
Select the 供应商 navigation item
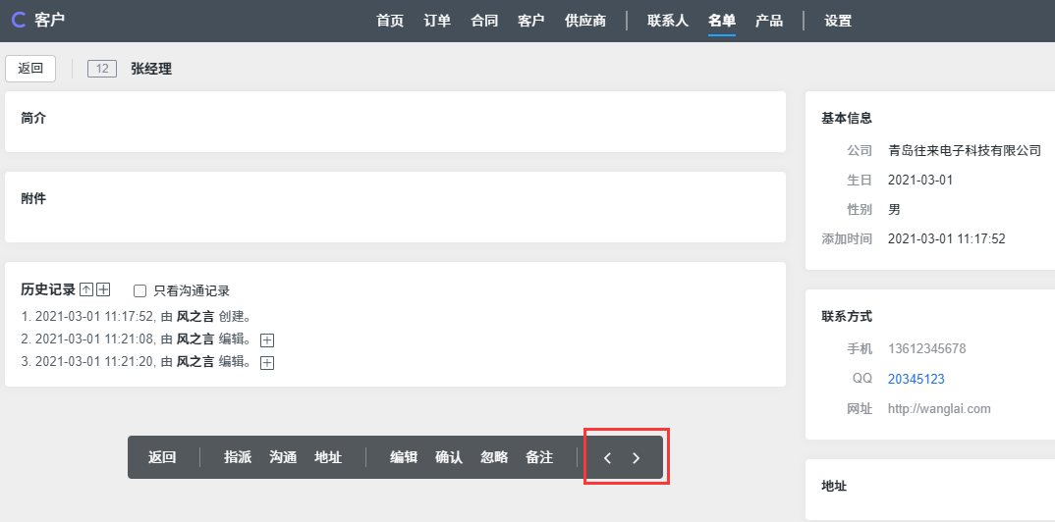(585, 21)
